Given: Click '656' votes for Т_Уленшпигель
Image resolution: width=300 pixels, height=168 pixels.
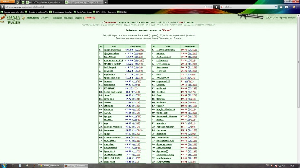Looking at the screenshot, I should (x=195, y=50).
